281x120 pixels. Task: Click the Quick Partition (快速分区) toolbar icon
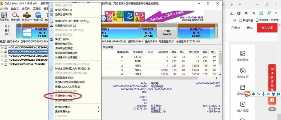coord(38,15)
